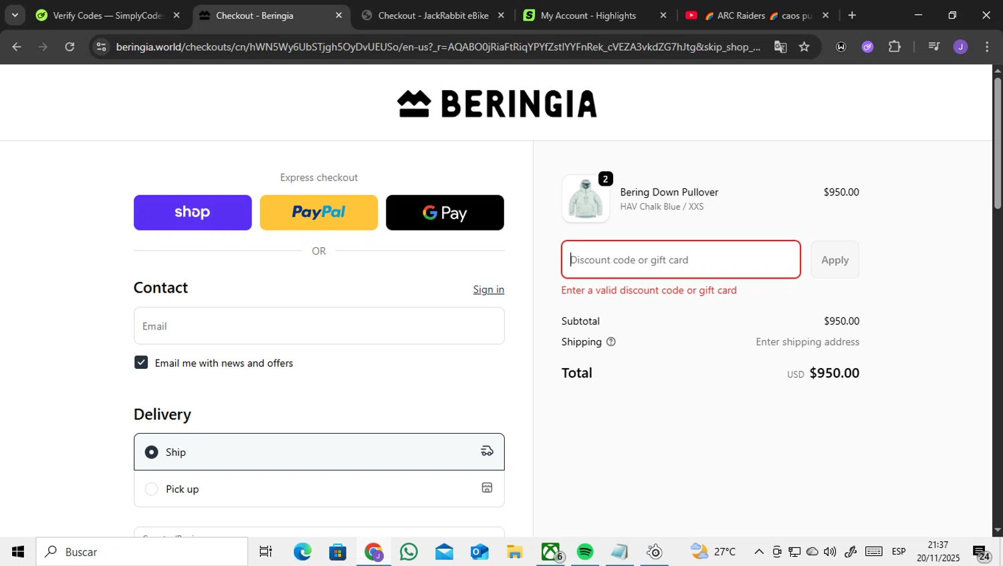
Task: Open clock and date 21:37
Action: pos(938,552)
